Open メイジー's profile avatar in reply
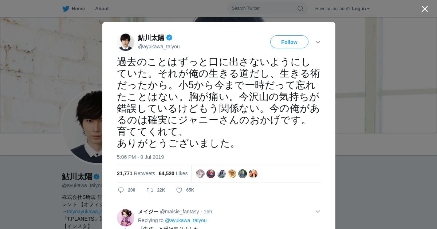The width and height of the screenshot is (437, 229). 126,217
